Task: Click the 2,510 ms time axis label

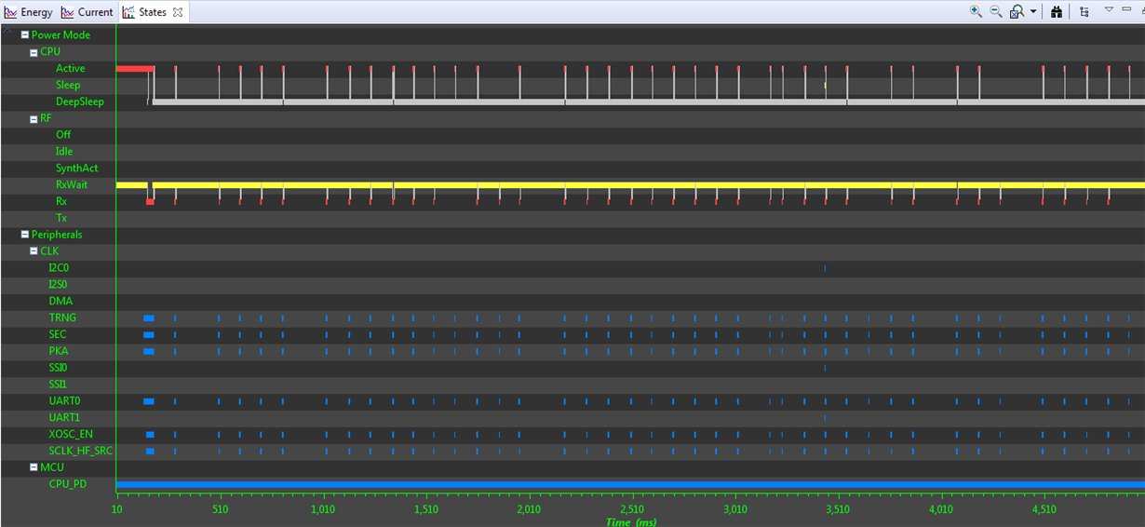Action: click(x=631, y=509)
